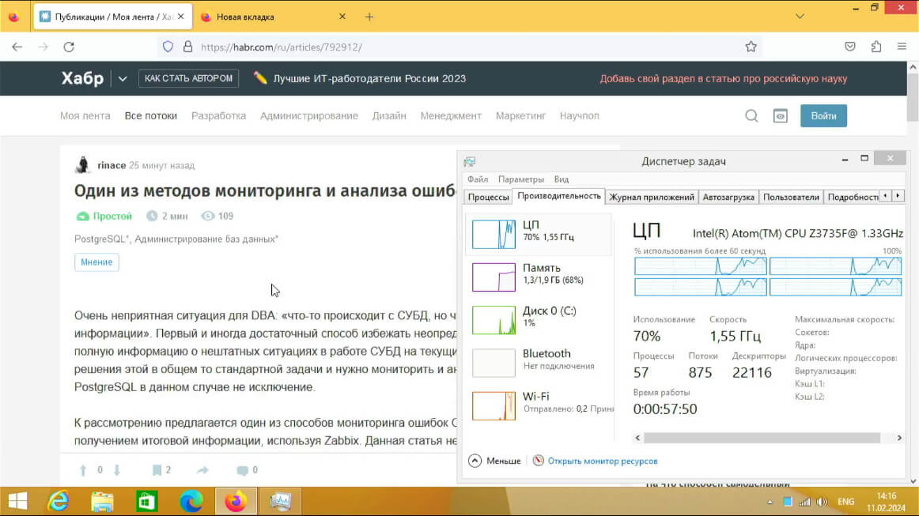Switch to Журнал приложений tab

click(x=651, y=198)
